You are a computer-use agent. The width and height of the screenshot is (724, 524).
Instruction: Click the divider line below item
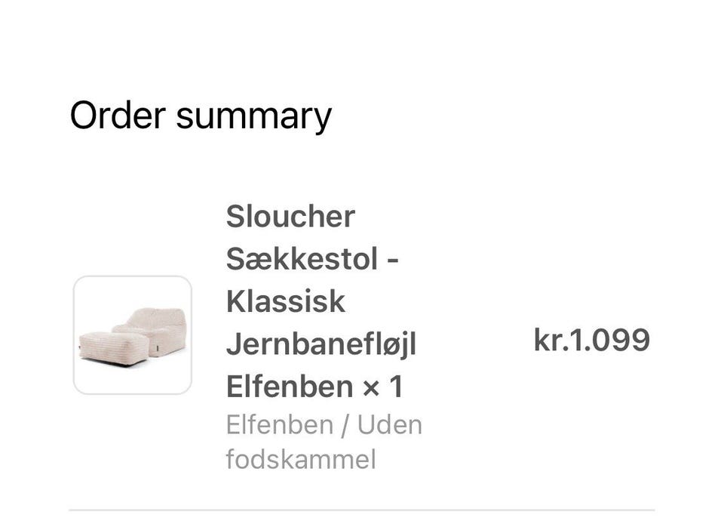coord(362,510)
